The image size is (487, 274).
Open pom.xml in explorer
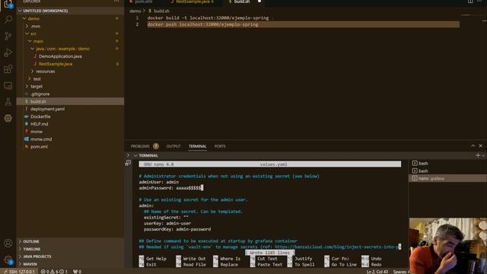click(x=39, y=147)
